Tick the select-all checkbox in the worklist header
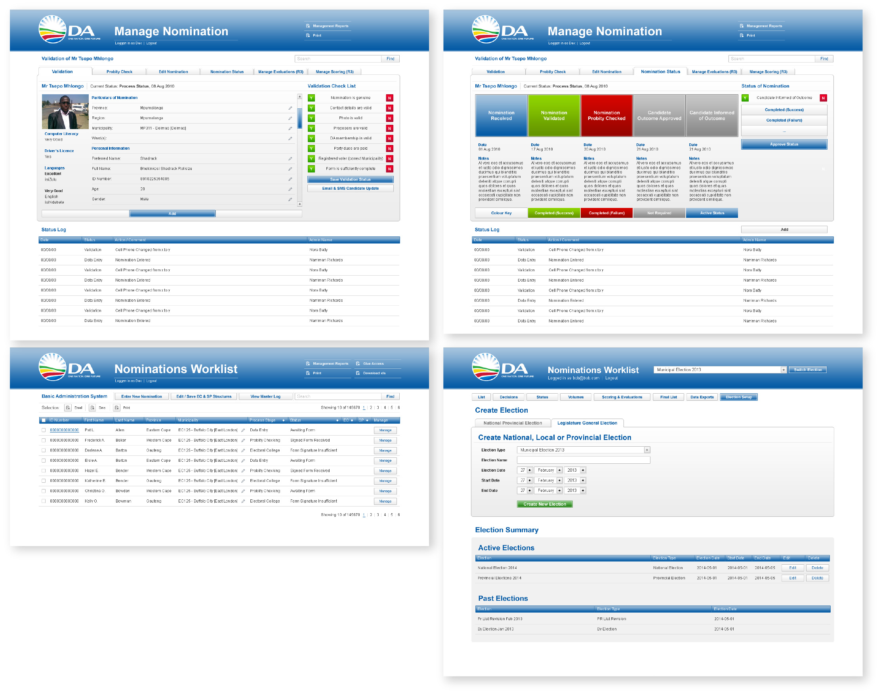Screen dimensions: 881x695 point(44,421)
